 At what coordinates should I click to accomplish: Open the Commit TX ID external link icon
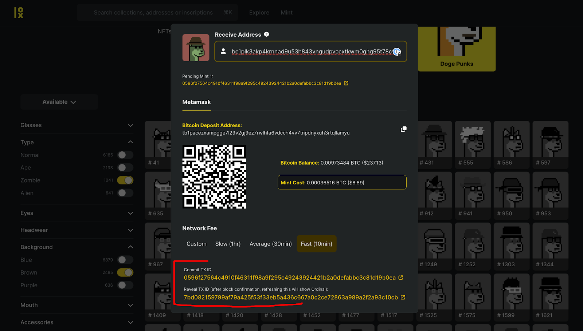(x=401, y=278)
